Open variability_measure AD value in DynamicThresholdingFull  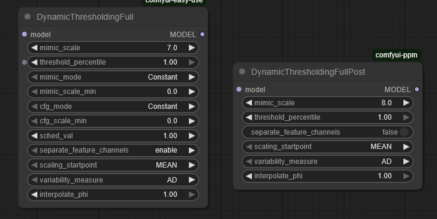coord(172,180)
